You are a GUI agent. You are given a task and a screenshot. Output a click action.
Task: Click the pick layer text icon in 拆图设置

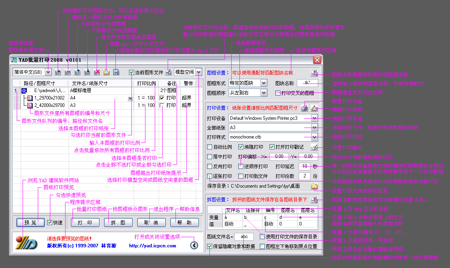point(314,200)
